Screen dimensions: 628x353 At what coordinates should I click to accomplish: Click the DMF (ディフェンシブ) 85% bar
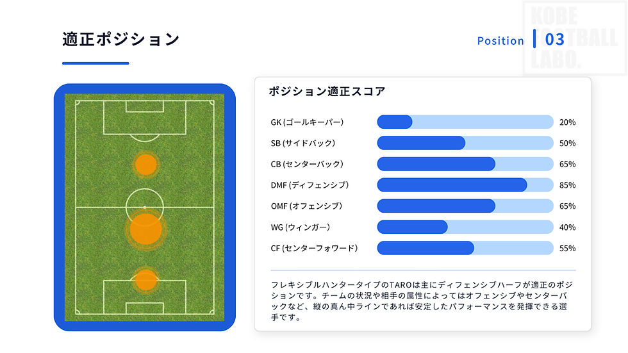coord(465,185)
